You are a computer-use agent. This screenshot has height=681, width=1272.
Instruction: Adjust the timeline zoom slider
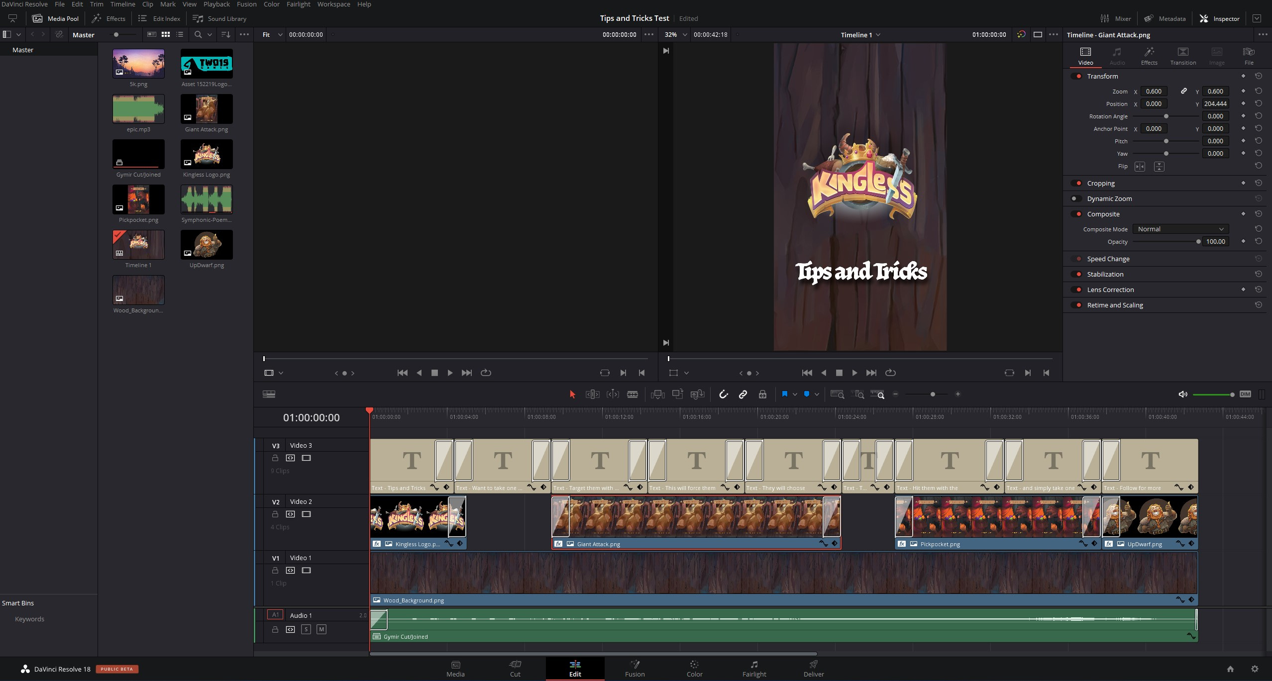(933, 394)
